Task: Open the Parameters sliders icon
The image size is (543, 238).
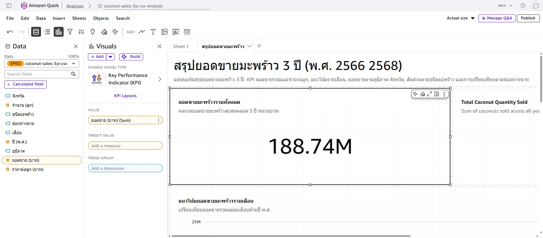Action: tap(81, 32)
